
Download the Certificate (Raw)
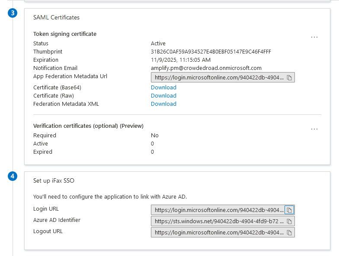pos(163,96)
